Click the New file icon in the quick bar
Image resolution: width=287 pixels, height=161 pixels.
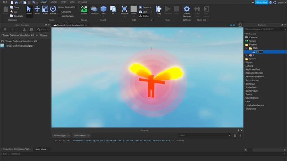(x=12, y=2)
